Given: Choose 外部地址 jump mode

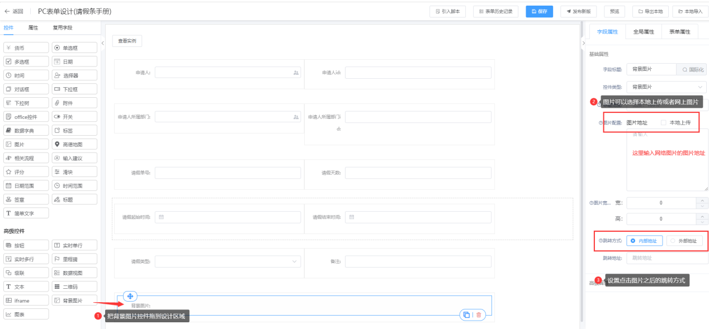Looking at the screenshot, I should click(x=684, y=241).
